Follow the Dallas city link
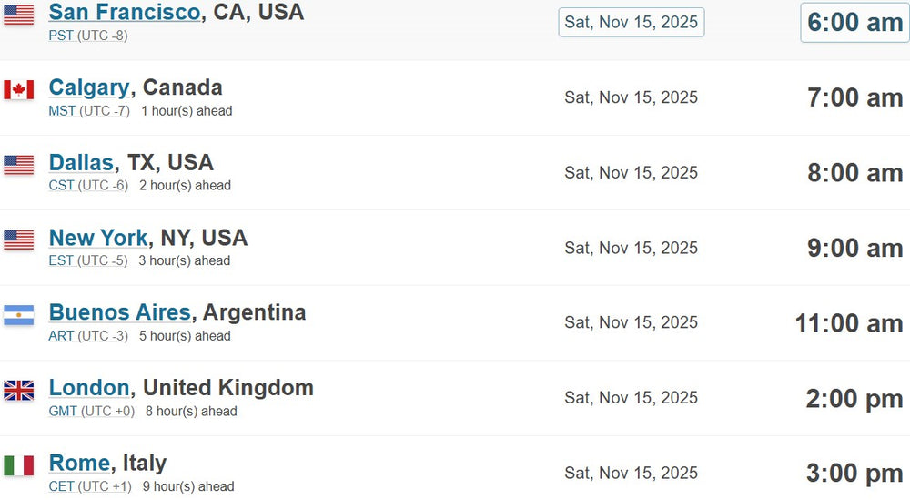The width and height of the screenshot is (910, 500). click(81, 163)
